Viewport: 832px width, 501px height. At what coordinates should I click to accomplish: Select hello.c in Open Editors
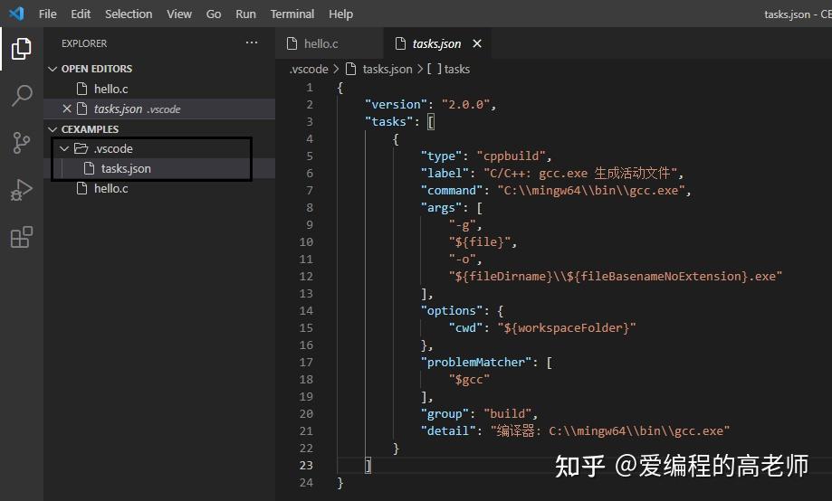[159, 89]
